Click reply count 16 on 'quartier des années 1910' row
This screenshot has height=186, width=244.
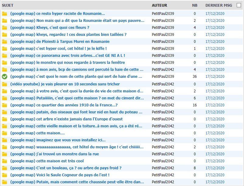pos(195,105)
